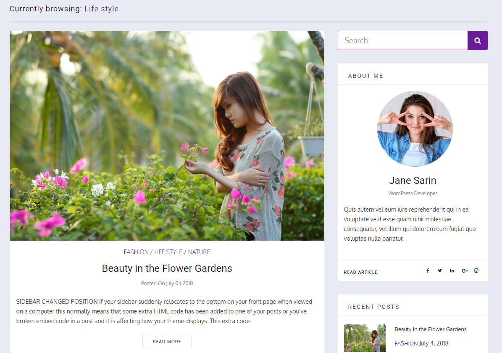The height and width of the screenshot is (353, 502).
Task: Open recent post Beauty in the Flower Gardens
Action: coord(431,329)
